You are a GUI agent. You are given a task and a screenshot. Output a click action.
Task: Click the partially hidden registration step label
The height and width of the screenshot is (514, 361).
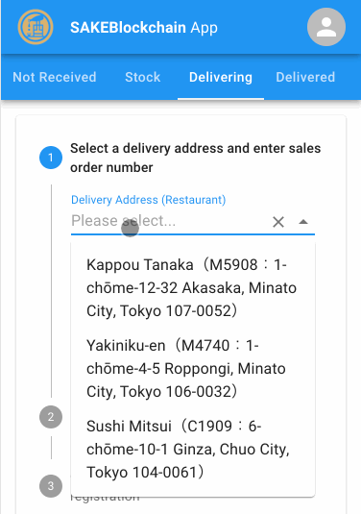[x=105, y=499]
